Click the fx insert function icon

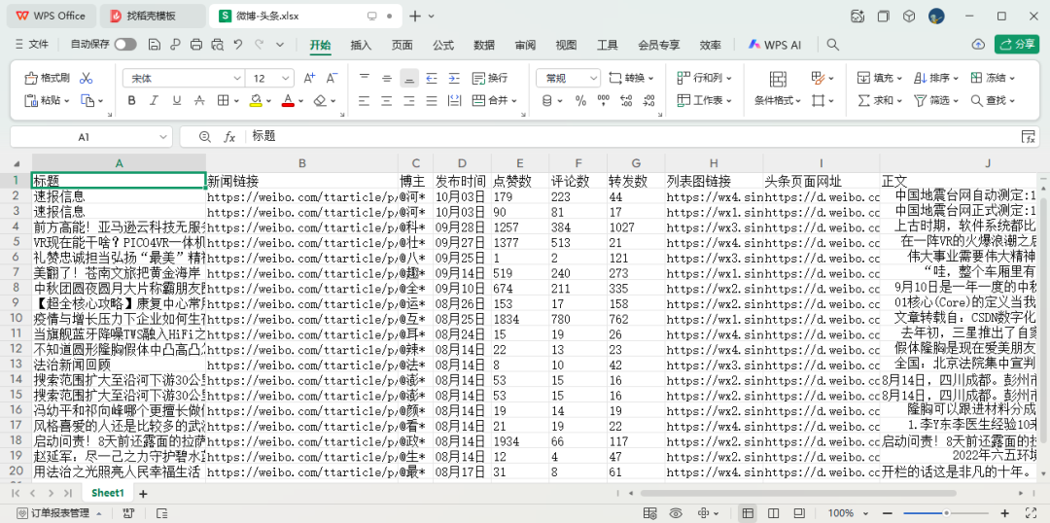pos(230,137)
